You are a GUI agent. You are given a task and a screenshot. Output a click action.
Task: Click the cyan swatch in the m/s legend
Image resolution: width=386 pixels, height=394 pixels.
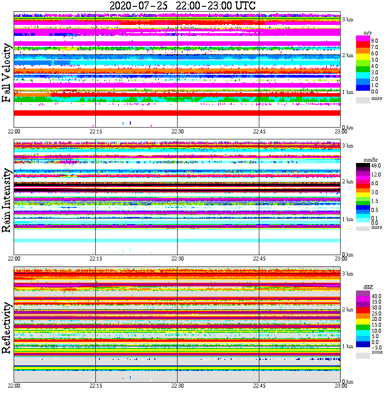pyautogui.click(x=363, y=76)
